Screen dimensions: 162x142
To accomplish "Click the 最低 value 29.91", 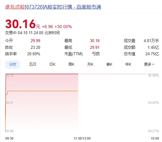I will coord(95,47).
